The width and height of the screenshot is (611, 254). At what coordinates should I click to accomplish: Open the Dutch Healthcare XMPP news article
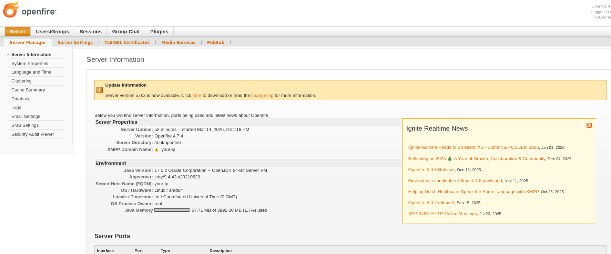click(473, 192)
